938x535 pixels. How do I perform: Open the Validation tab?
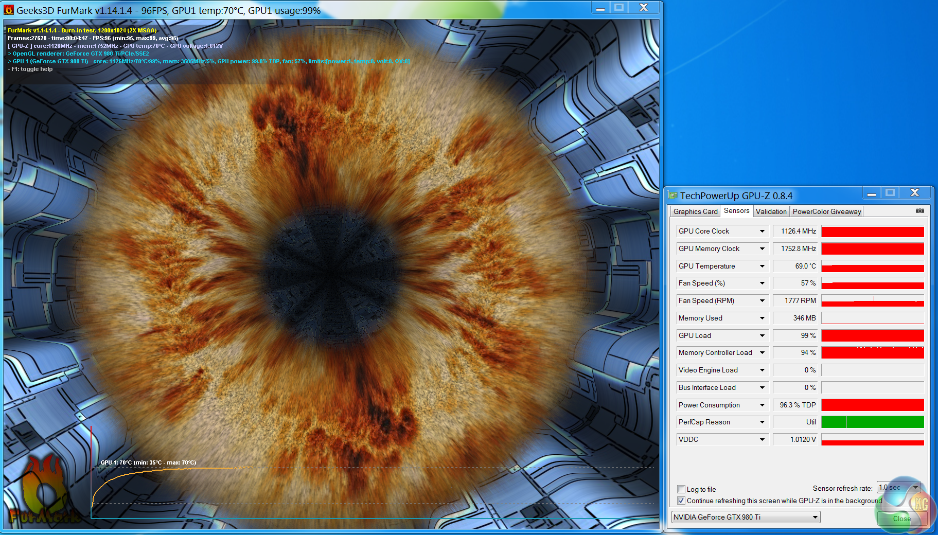(771, 211)
